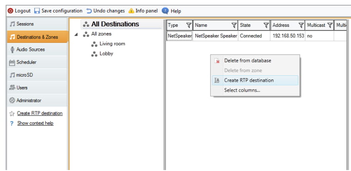Click the Lobby zone icon

coord(94,54)
